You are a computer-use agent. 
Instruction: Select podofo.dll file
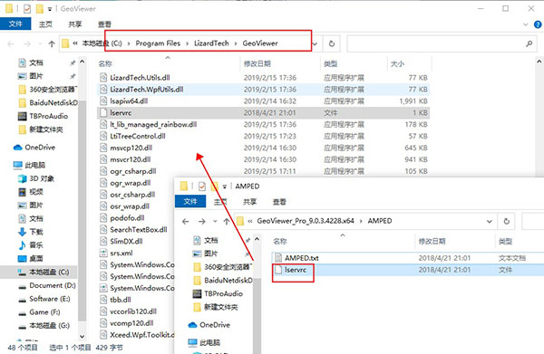127,218
